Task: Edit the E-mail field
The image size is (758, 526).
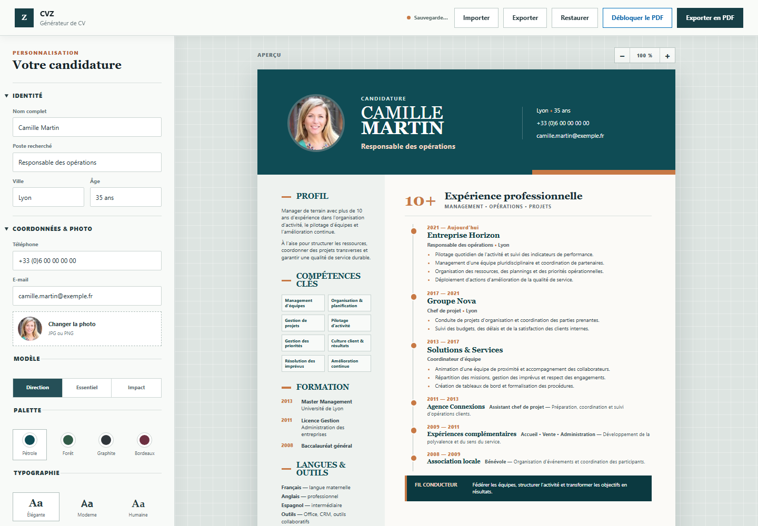Action: 87,296
